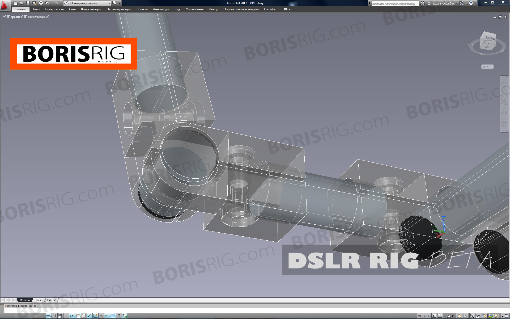Viewport: 510px width, 319px height.
Task: Toggle Object Snap Tracking in status bar
Action: coord(90,316)
